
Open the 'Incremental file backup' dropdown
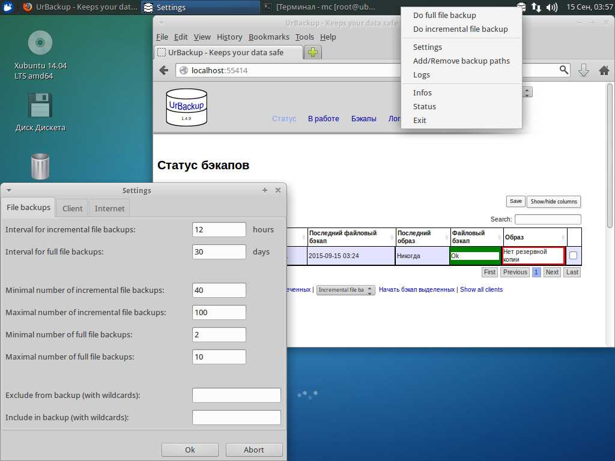345,290
